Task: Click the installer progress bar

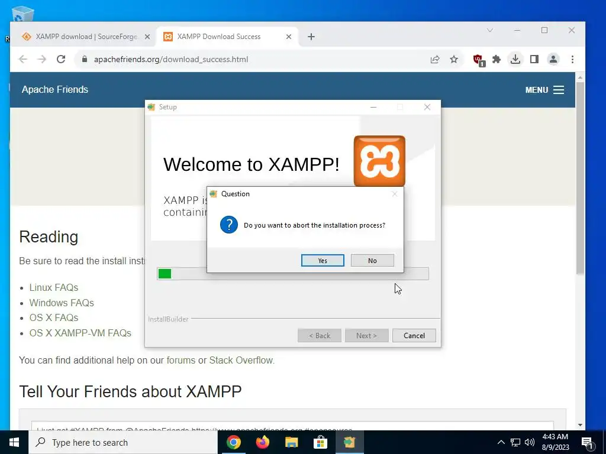Action: [292, 274]
